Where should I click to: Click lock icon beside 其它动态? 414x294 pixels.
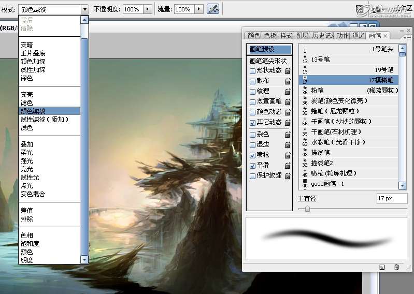288,123
